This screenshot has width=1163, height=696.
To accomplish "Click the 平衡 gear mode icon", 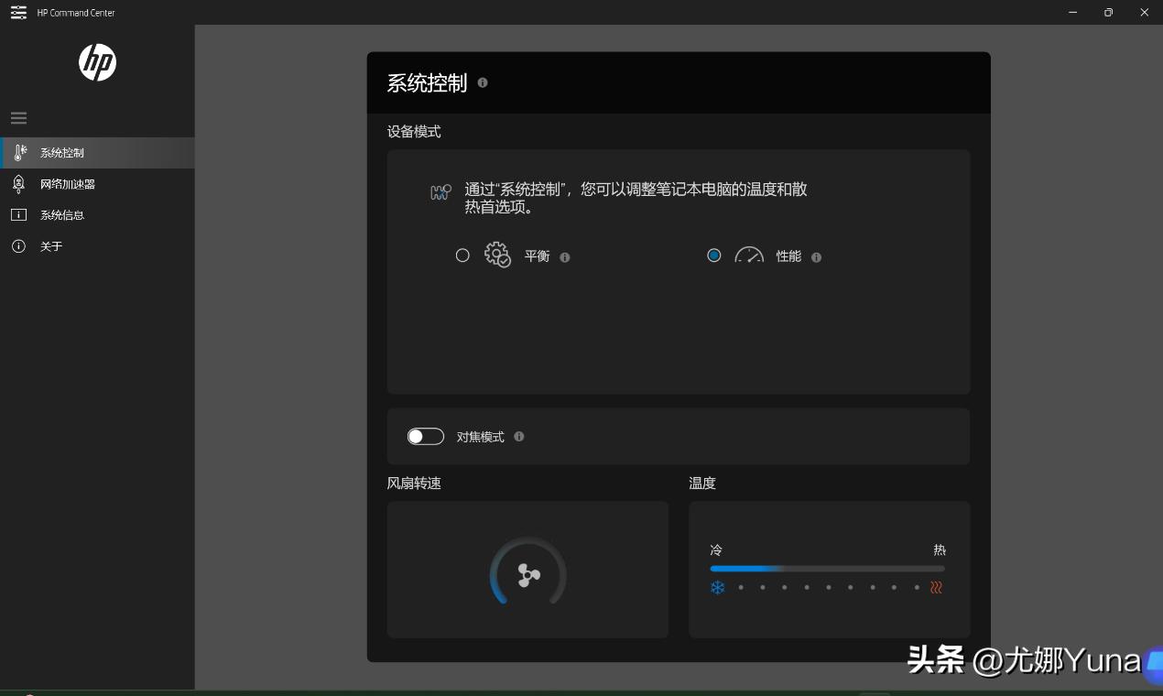I will [496, 256].
